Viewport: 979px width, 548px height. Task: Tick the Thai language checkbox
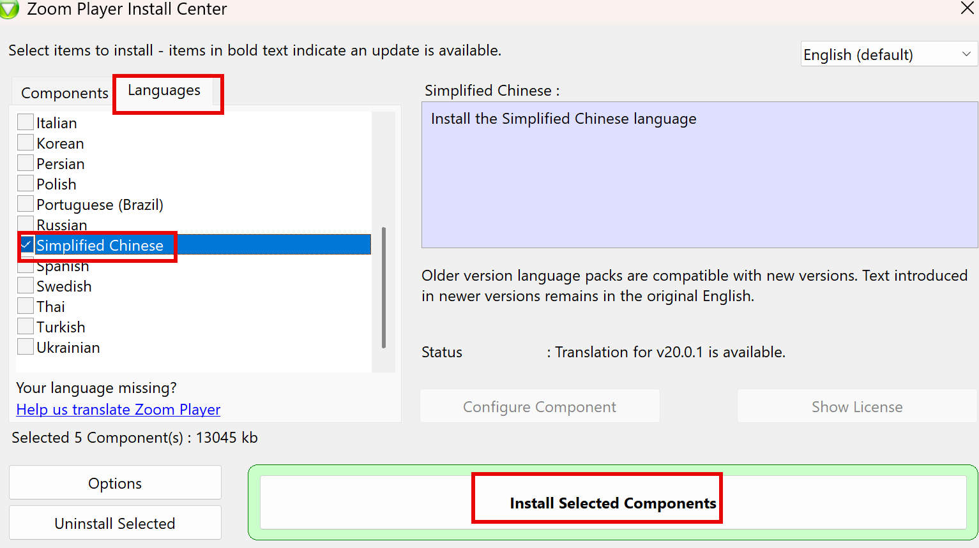tap(26, 306)
